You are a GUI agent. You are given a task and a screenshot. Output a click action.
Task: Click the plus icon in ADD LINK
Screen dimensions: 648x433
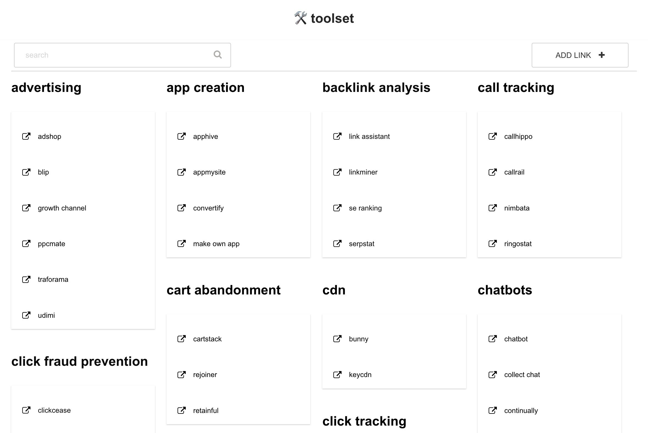(602, 55)
